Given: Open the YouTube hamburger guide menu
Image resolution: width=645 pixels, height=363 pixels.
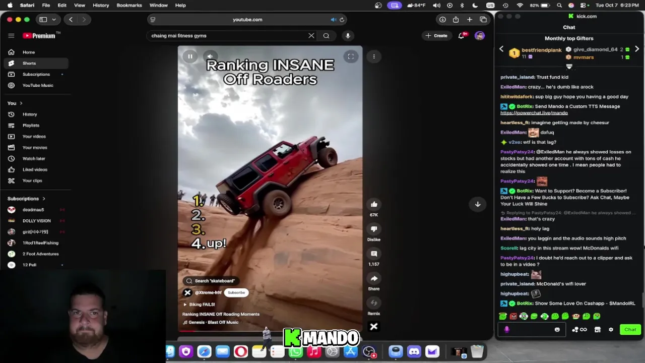Looking at the screenshot, I should coord(11,36).
